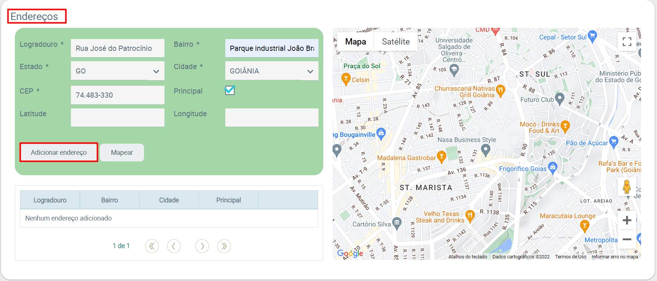Switch map to Satélite view
The width and height of the screenshot is (657, 281).
[x=396, y=42]
